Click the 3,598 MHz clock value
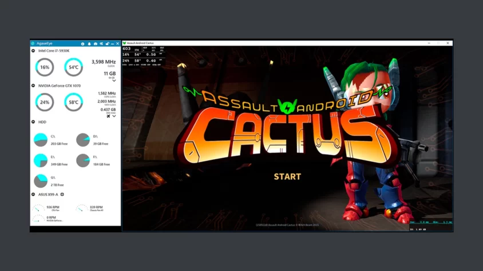Screen dimensions: 483x271 coord(104,62)
